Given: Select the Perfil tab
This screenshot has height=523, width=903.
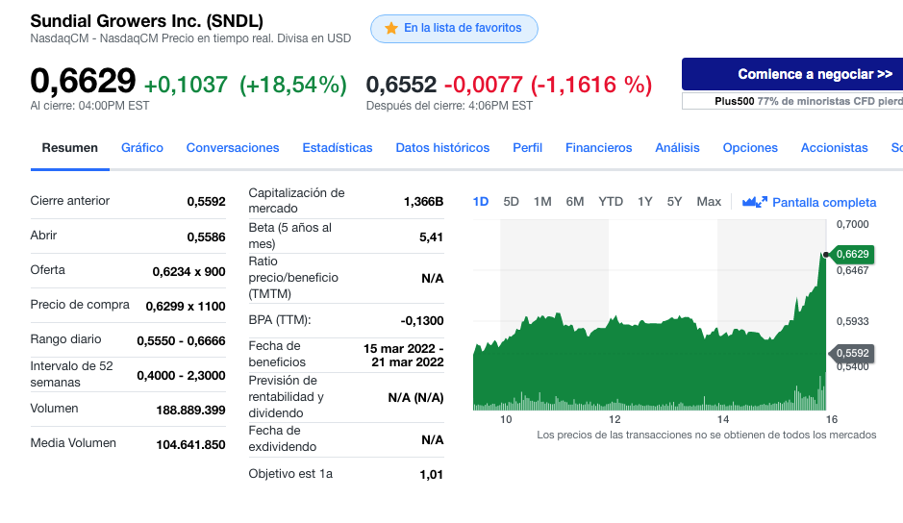Looking at the screenshot, I should click(x=528, y=148).
